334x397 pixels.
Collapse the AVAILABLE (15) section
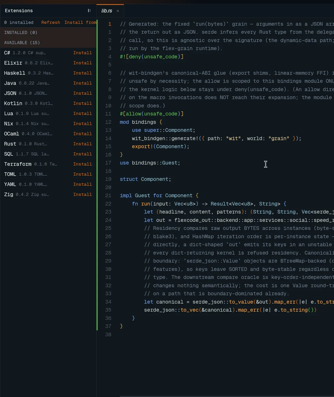48,43
